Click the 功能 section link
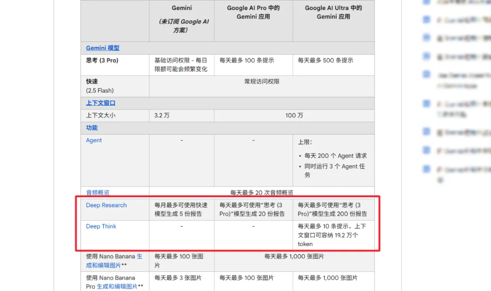The image size is (491, 291). coord(92,128)
